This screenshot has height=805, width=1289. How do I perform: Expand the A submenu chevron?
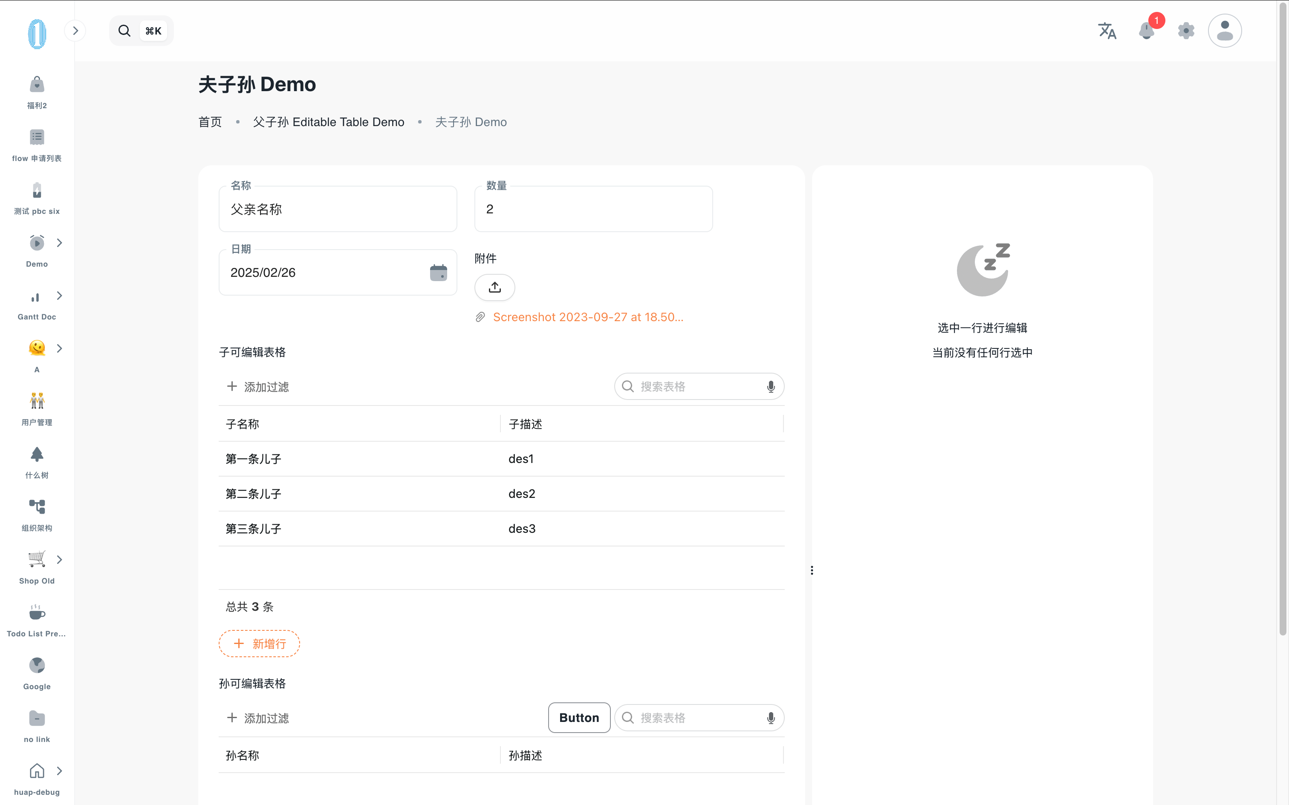[59, 348]
